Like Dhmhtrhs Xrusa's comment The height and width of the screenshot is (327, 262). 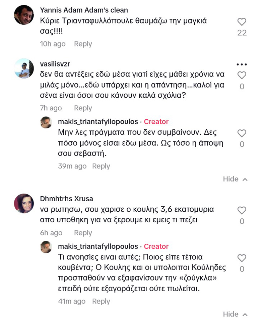coord(242,210)
